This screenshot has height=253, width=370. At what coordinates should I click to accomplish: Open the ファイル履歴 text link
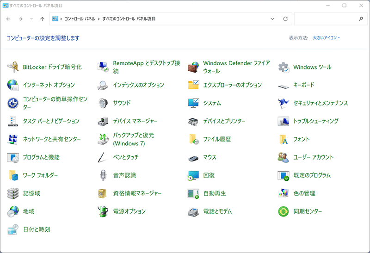(x=217, y=139)
